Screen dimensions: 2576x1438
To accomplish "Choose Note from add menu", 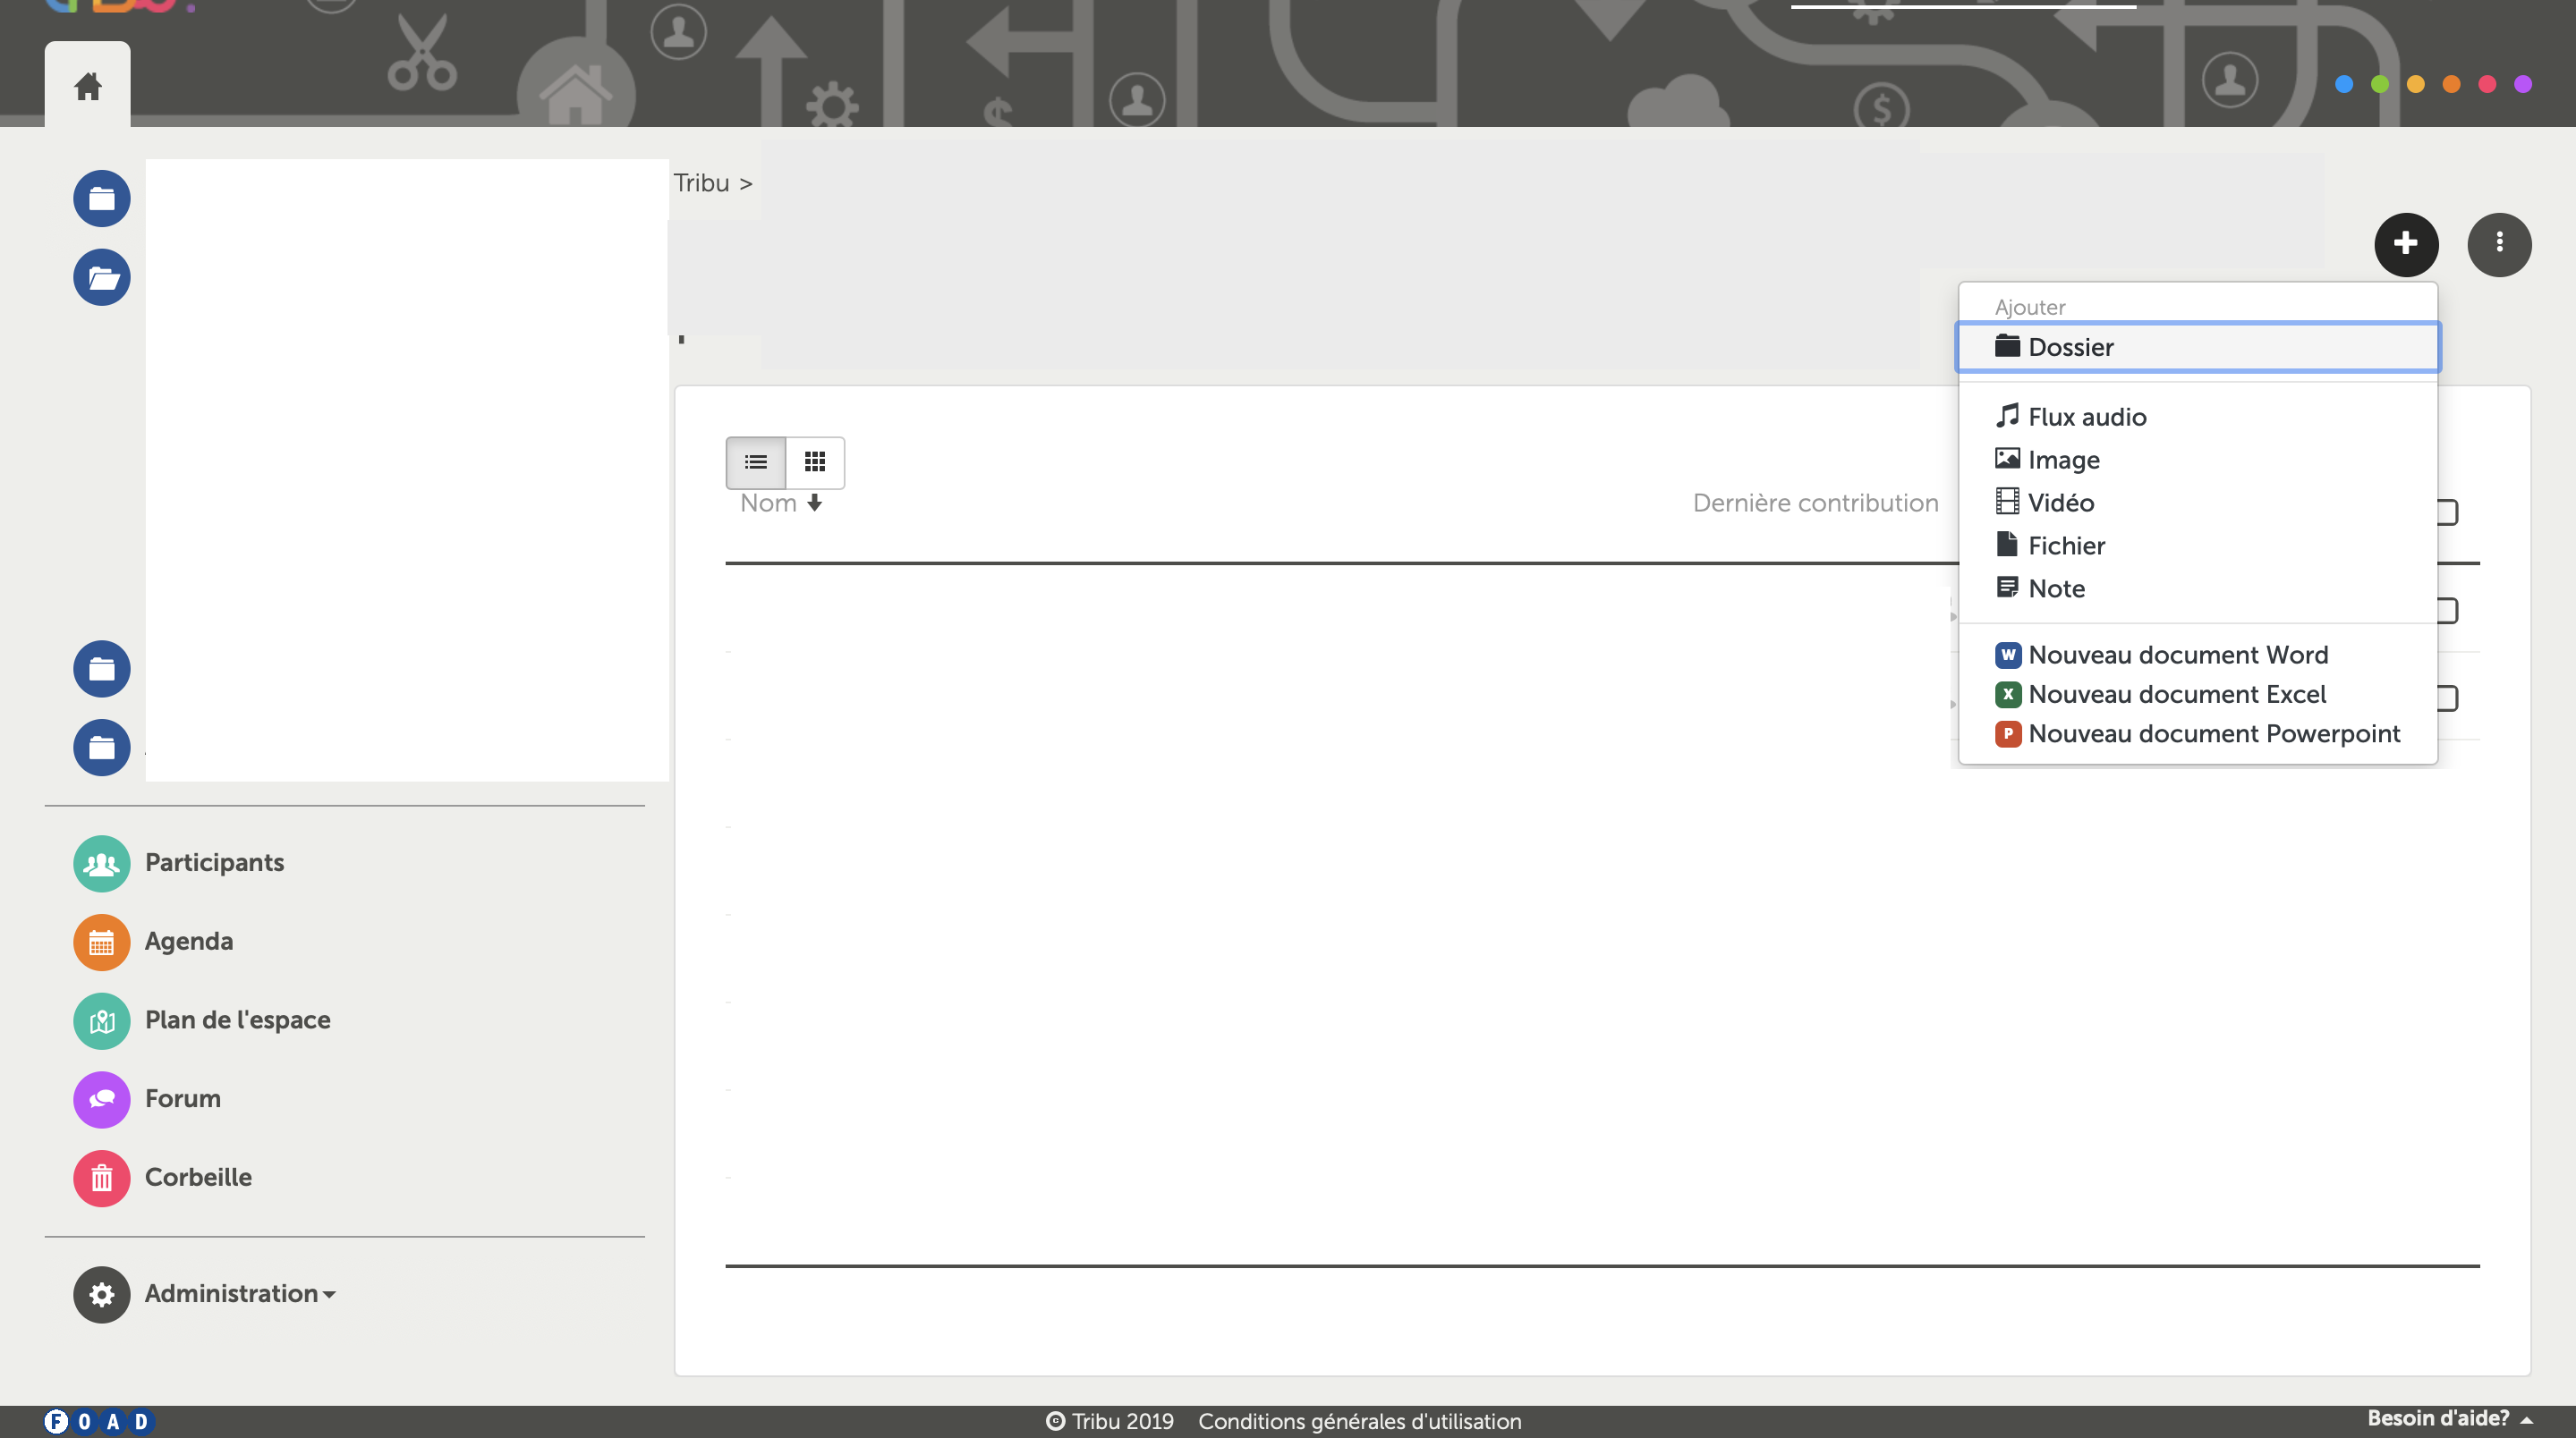I will 2198,588.
